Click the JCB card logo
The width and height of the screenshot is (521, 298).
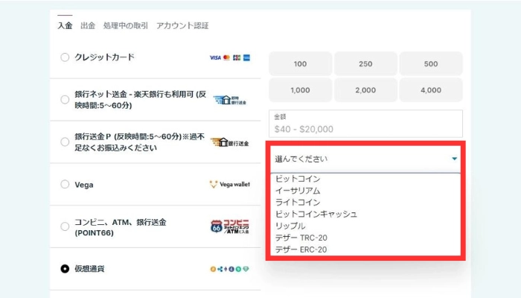point(237,58)
